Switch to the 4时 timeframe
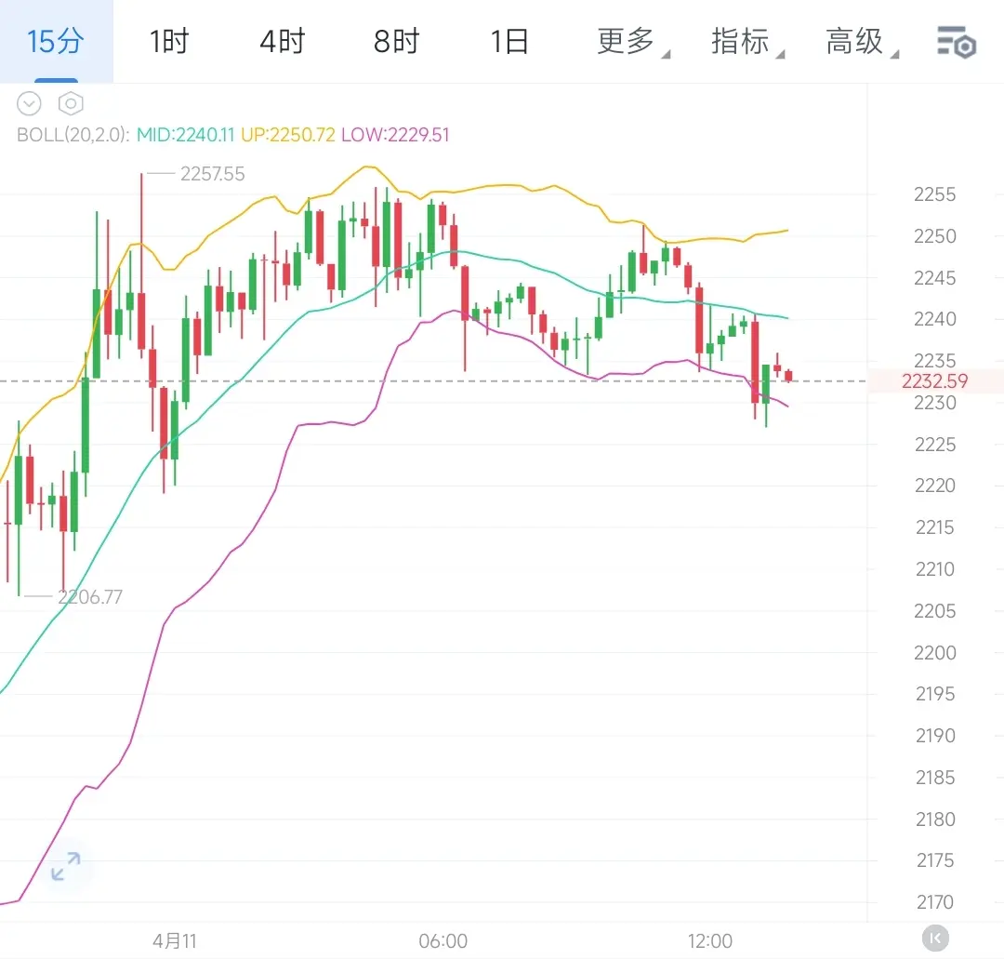The height and width of the screenshot is (959, 1004). click(x=283, y=42)
